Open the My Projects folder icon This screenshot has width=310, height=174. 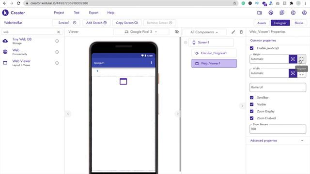(260, 13)
